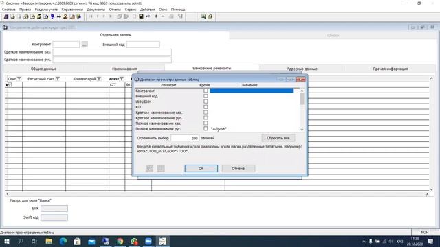Click the floppy disk save toolbar icon
Screen dimensions: 440x247
141,16
